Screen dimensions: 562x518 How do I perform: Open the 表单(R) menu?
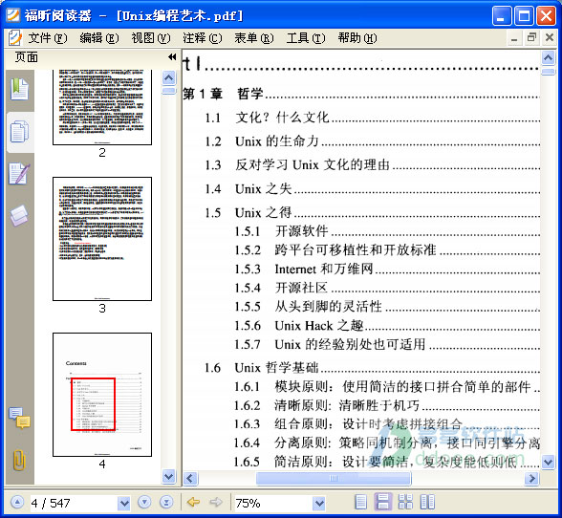(254, 38)
